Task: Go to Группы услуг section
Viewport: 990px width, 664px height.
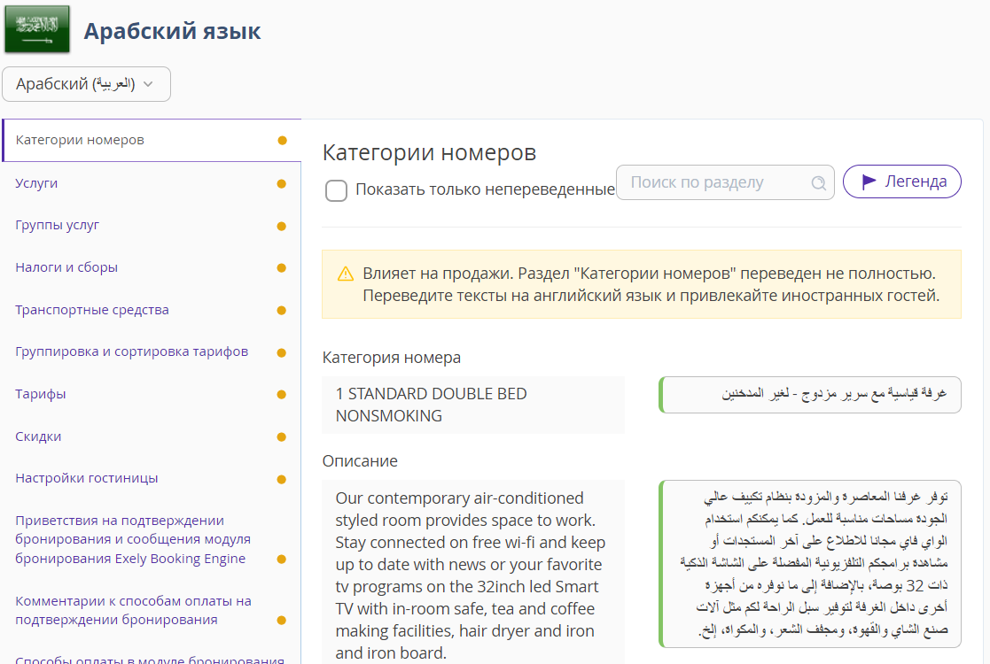Action: pos(57,225)
